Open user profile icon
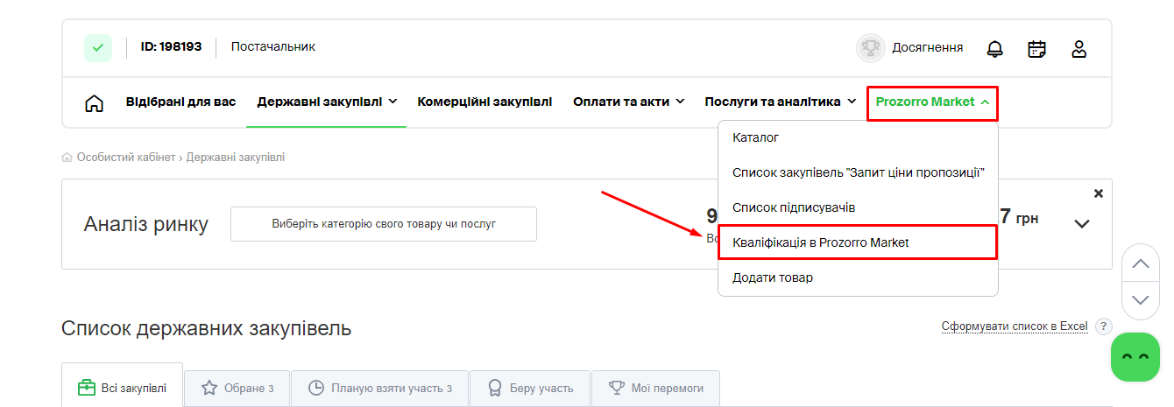This screenshot has height=407, width=1174. tap(1079, 49)
